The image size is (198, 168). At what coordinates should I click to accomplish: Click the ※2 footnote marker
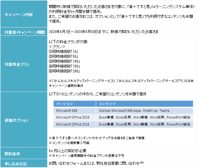click(x=142, y=163)
